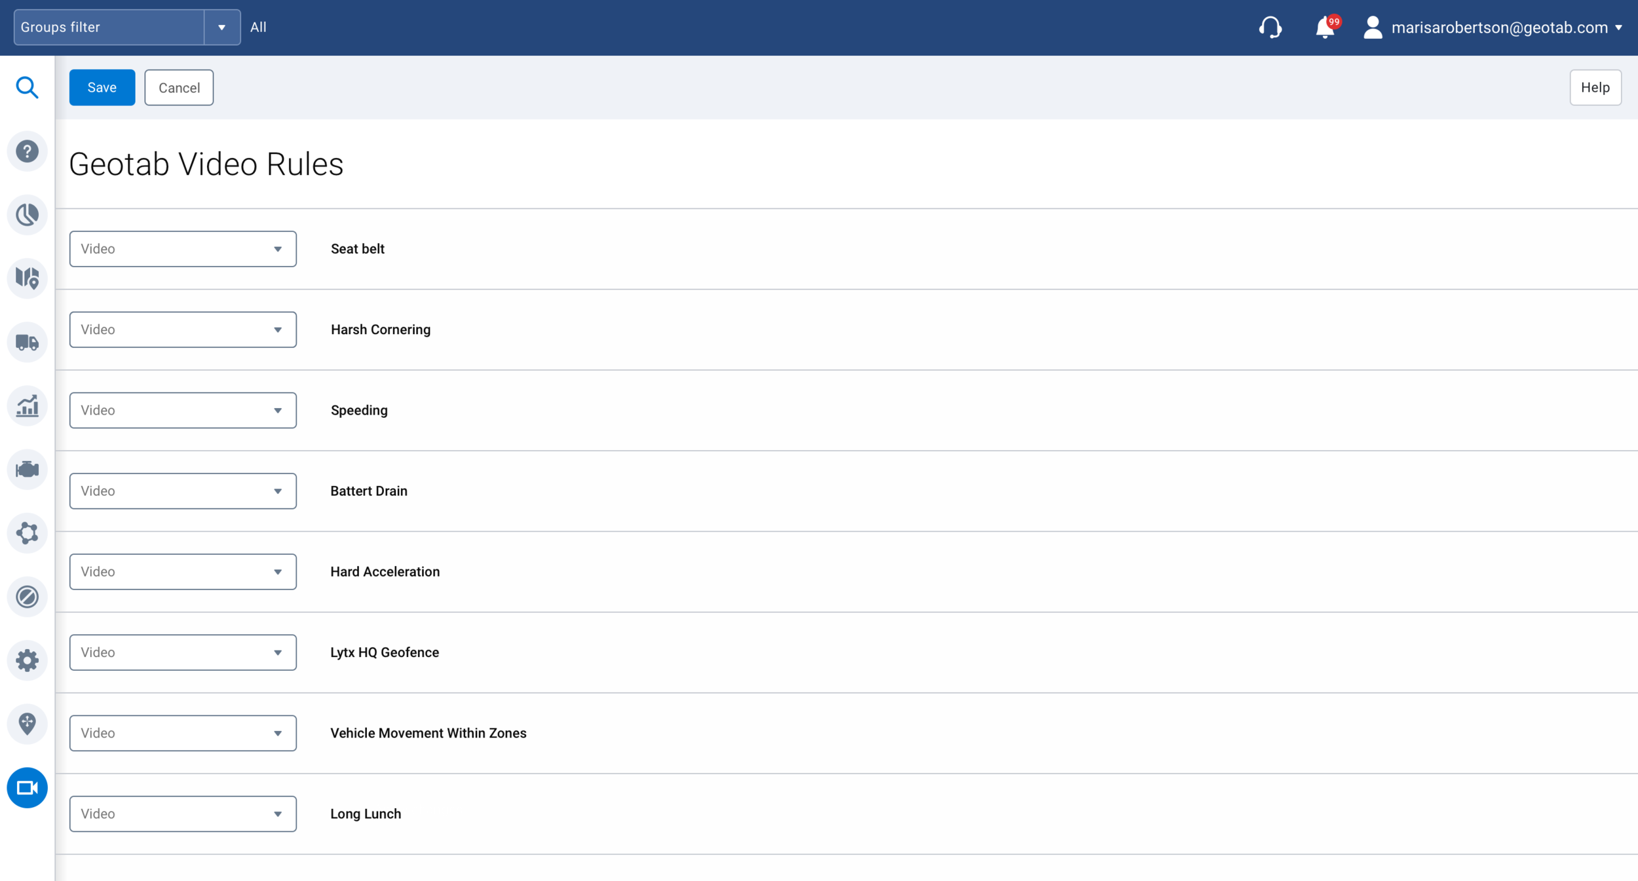This screenshot has width=1638, height=881.
Task: Open the Map sidebar icon
Action: [27, 278]
